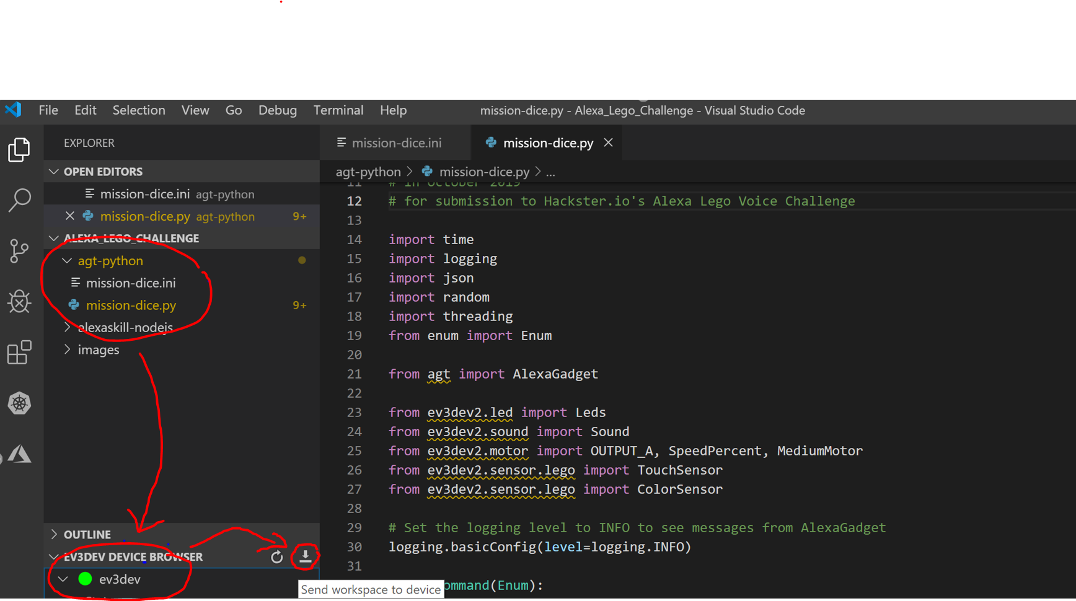Open the Explorer view in activity bar

pyautogui.click(x=19, y=149)
